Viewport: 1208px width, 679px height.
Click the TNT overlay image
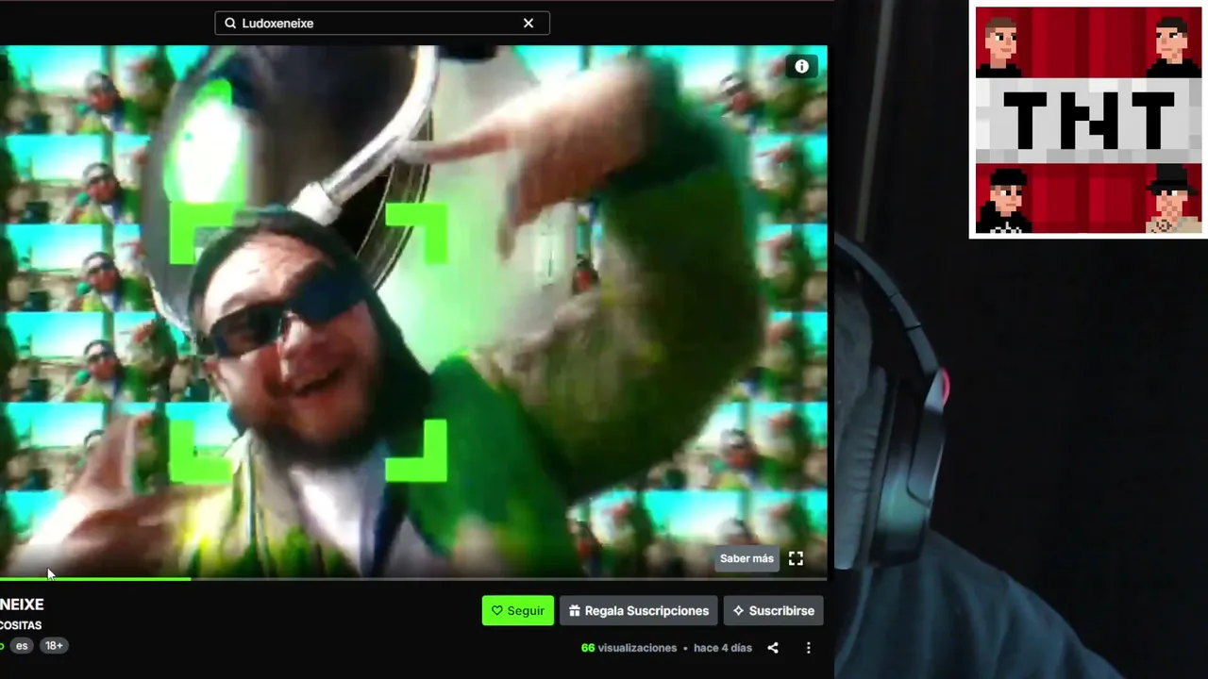1088,120
